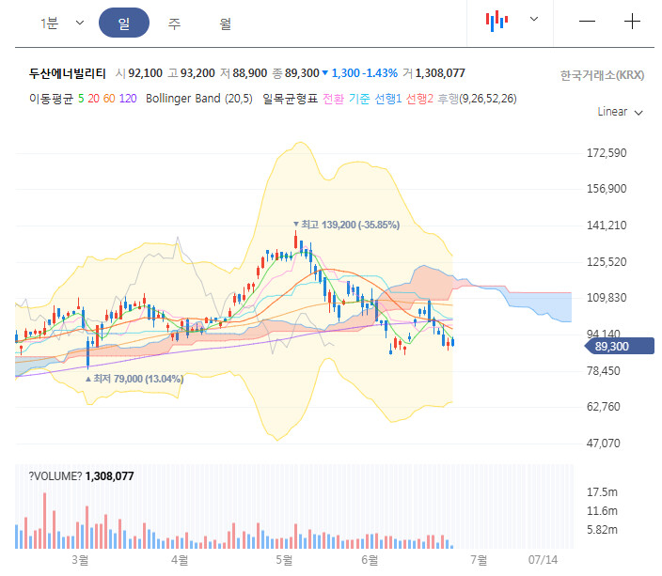This screenshot has width=662, height=576.
Task: Click the 한국거래소(KRX) exchange label
Action: click(602, 75)
